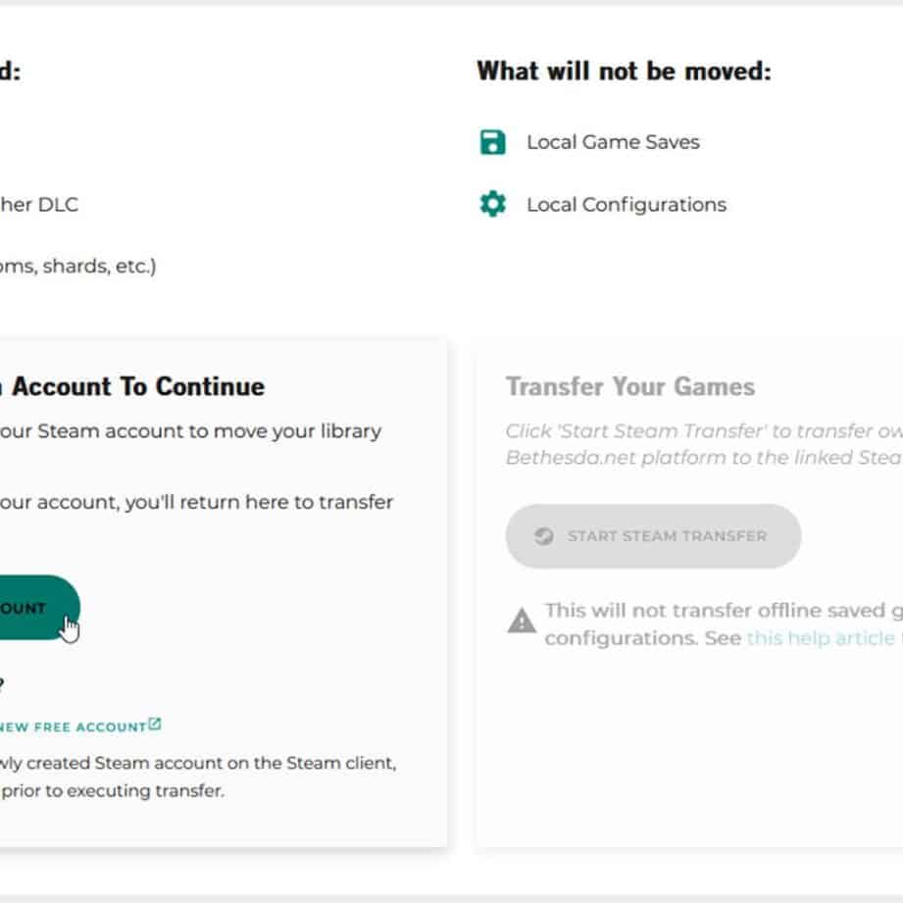Screen dimensions: 903x903
Task: Click the gear icon beside Local Configurations
Action: pos(492,204)
